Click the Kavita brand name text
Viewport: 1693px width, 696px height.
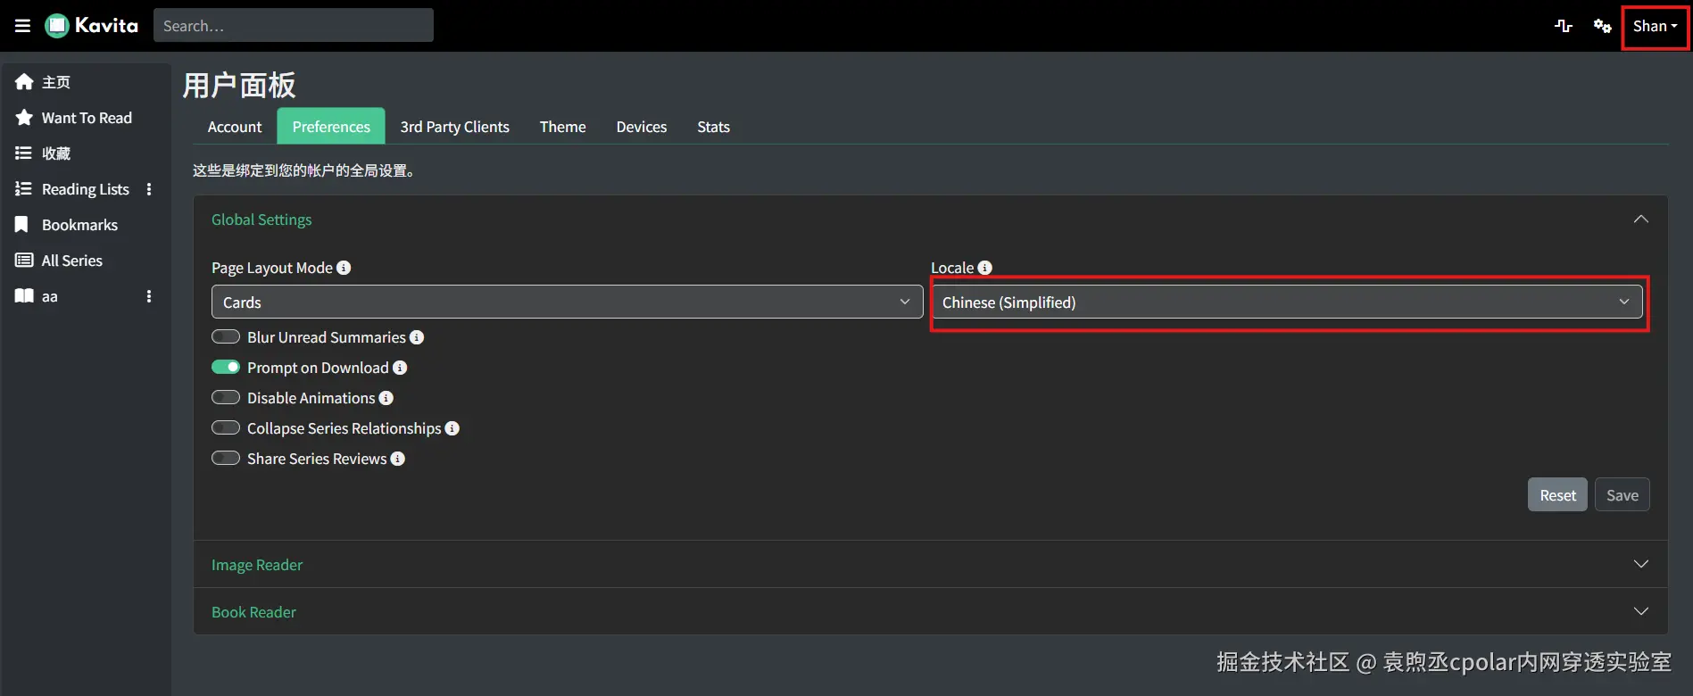click(107, 26)
